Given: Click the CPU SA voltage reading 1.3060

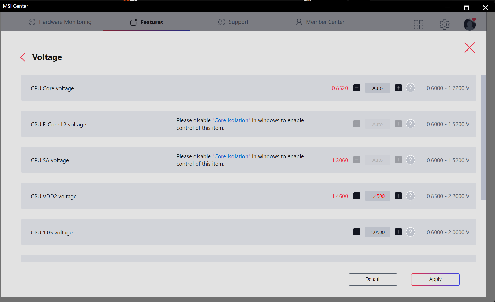Looking at the screenshot, I should [x=340, y=160].
